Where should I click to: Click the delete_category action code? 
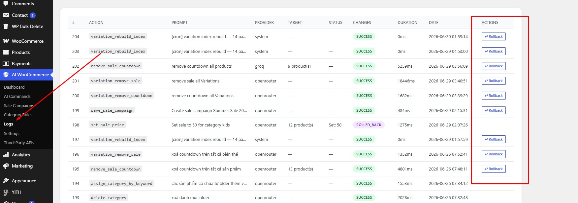pos(109,198)
